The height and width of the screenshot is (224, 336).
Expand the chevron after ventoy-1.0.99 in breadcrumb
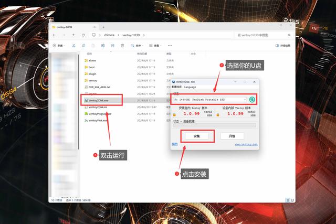pyautogui.click(x=144, y=35)
